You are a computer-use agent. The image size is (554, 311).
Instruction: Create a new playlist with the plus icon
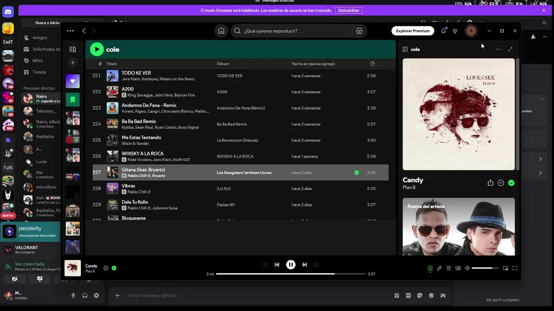tap(73, 63)
